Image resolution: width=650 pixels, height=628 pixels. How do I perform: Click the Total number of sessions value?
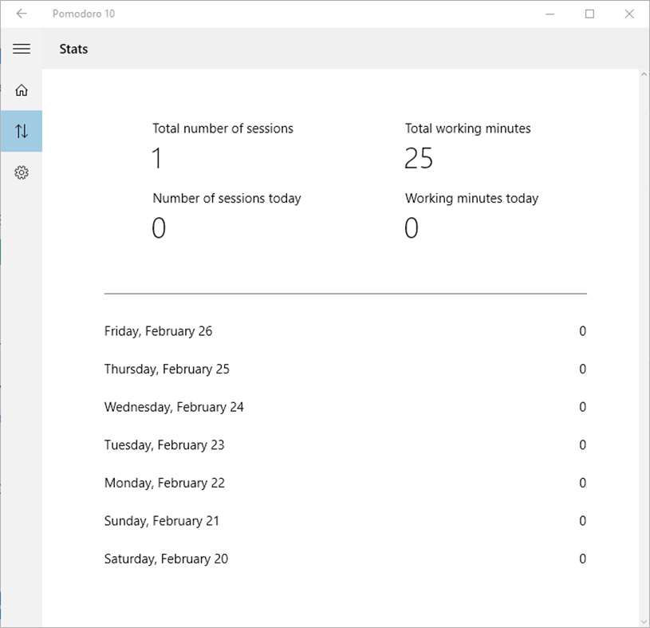(157, 159)
